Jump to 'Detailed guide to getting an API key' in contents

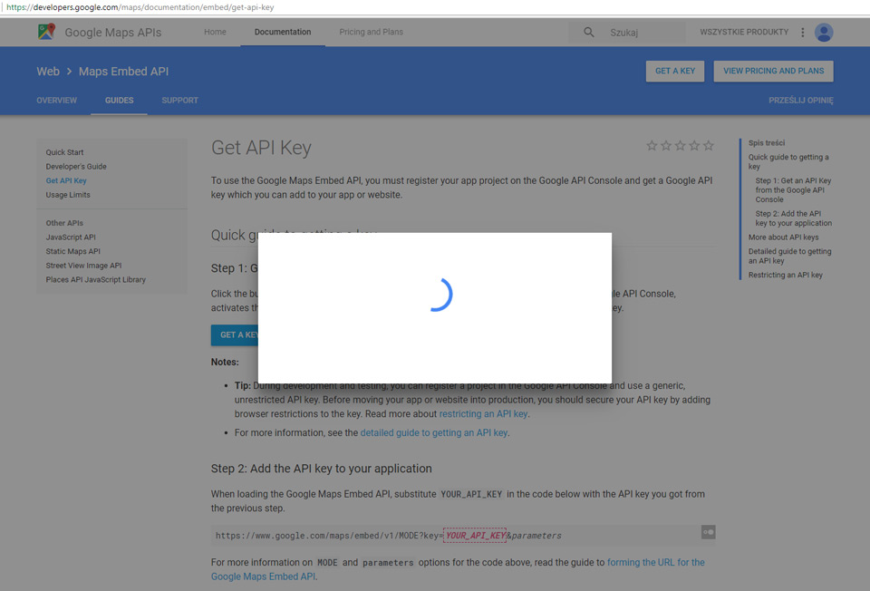[x=789, y=256]
